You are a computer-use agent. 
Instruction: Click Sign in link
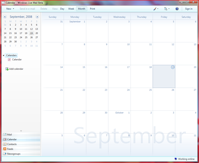click(189, 9)
